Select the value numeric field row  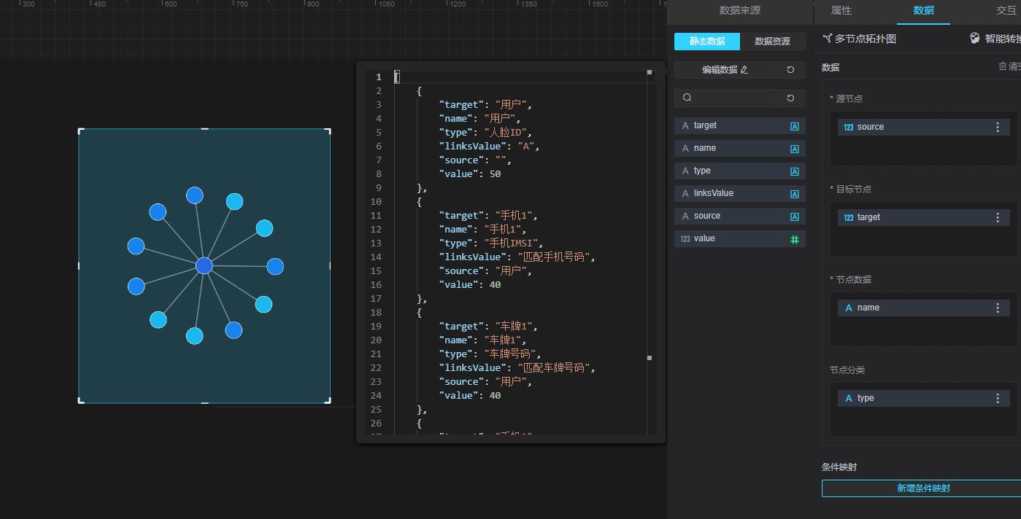click(739, 238)
